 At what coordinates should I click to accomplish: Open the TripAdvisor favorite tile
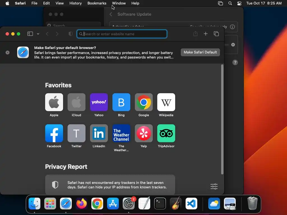point(166,133)
